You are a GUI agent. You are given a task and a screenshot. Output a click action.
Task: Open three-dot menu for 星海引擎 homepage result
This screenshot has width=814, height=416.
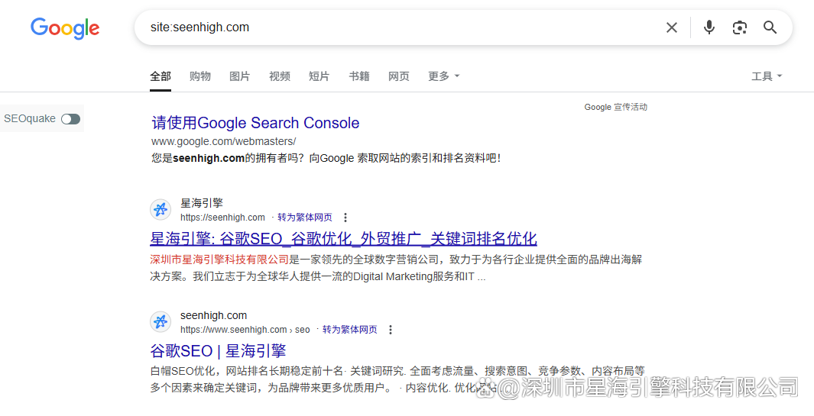pyautogui.click(x=345, y=218)
